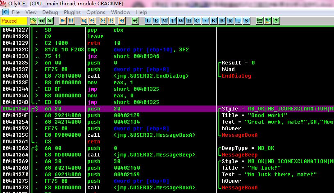Select mov eax, 1 instruction
The height and width of the screenshot is (193, 334).
[110, 83]
